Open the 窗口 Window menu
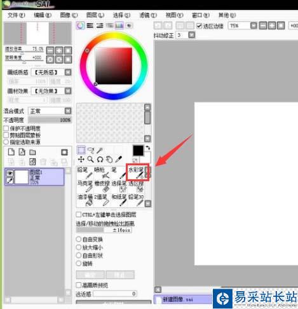This screenshot has height=309, width=298. [x=200, y=15]
